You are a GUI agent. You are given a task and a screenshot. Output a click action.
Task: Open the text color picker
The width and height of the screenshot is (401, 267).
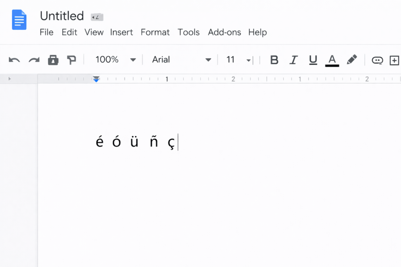[x=332, y=60]
